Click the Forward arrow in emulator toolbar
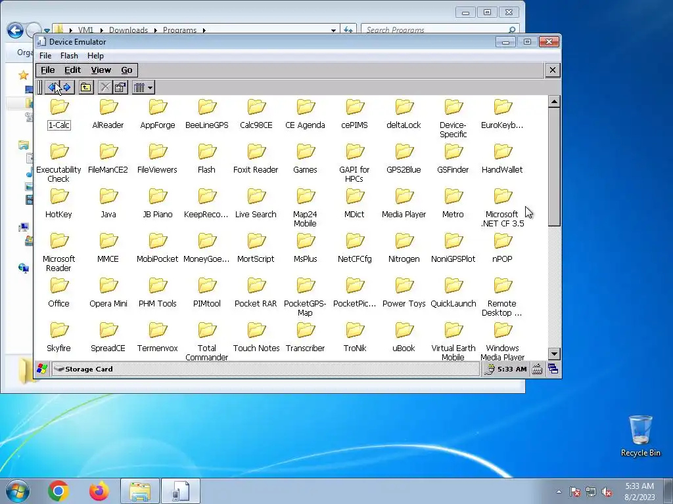Screen dimensions: 673x504 pyautogui.click(x=68, y=87)
